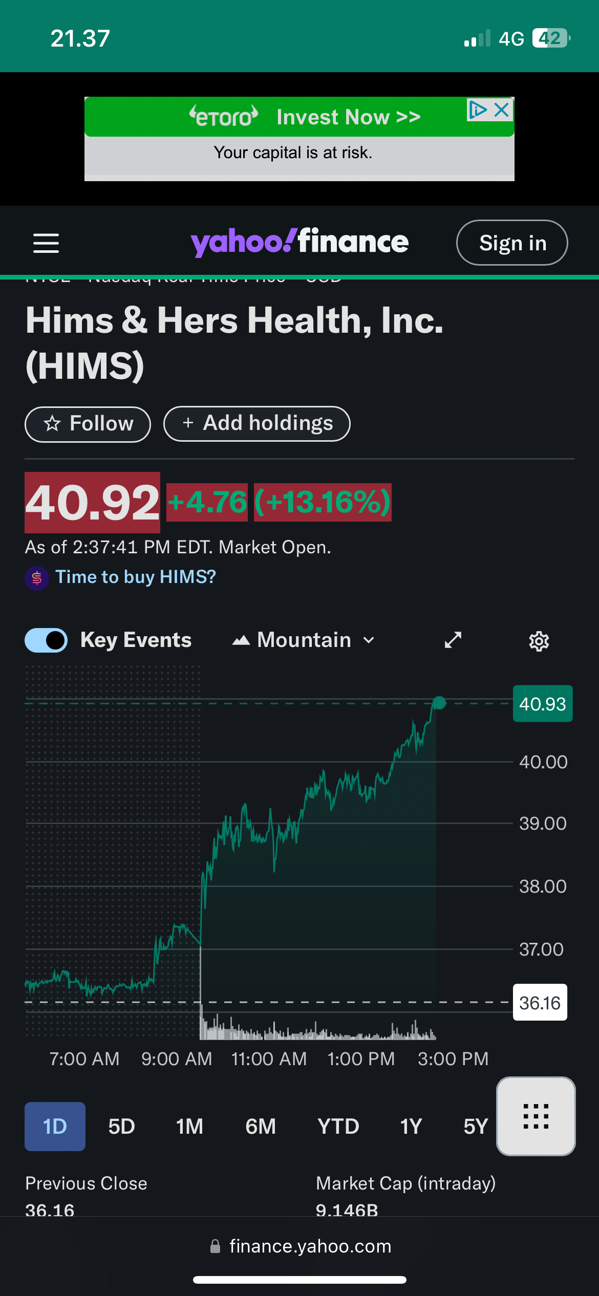Select the 6M chart range
Screen dimensions: 599x1296
[260, 1127]
